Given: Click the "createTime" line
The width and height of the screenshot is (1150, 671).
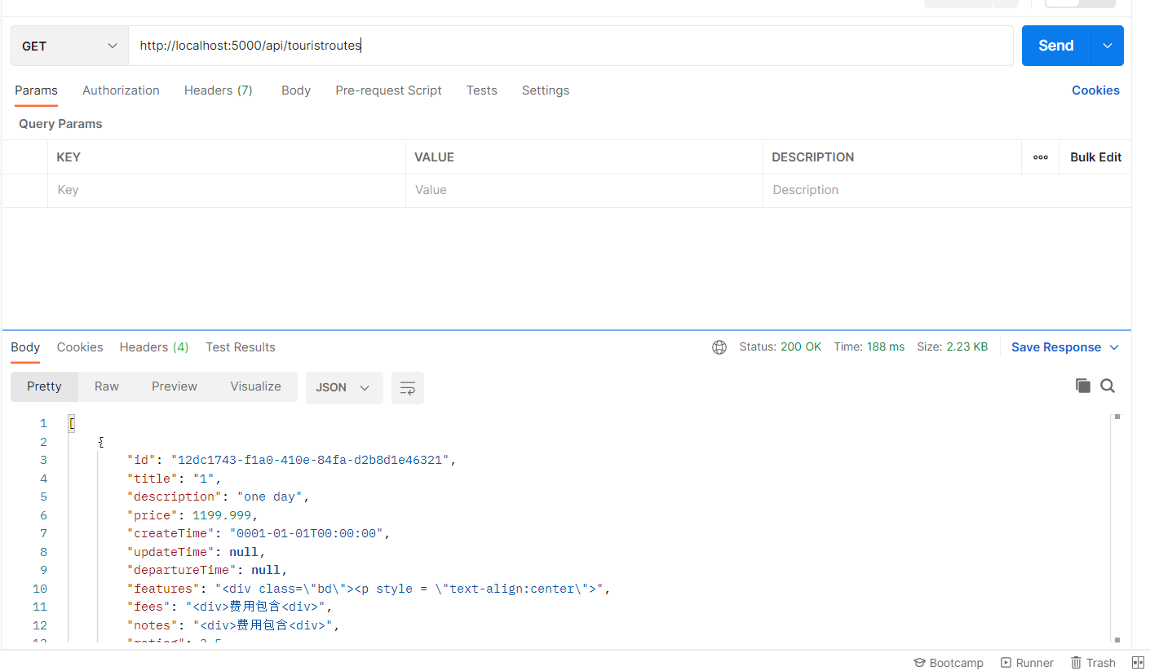Looking at the screenshot, I should (259, 534).
